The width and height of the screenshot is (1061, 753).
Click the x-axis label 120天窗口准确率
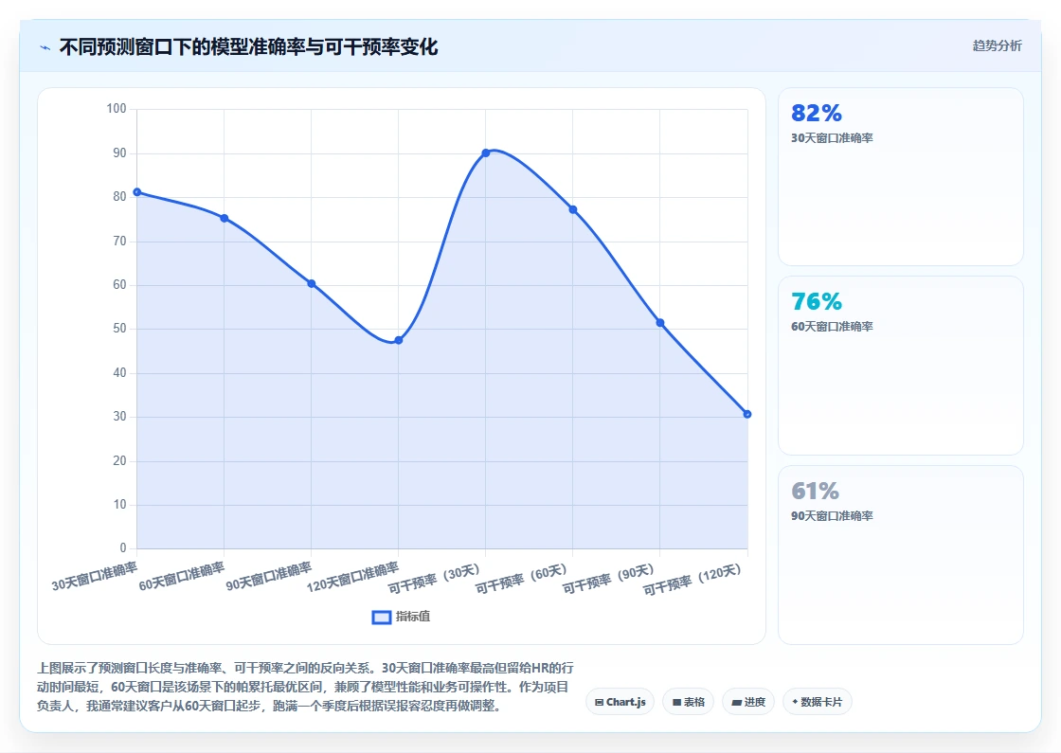click(x=352, y=578)
